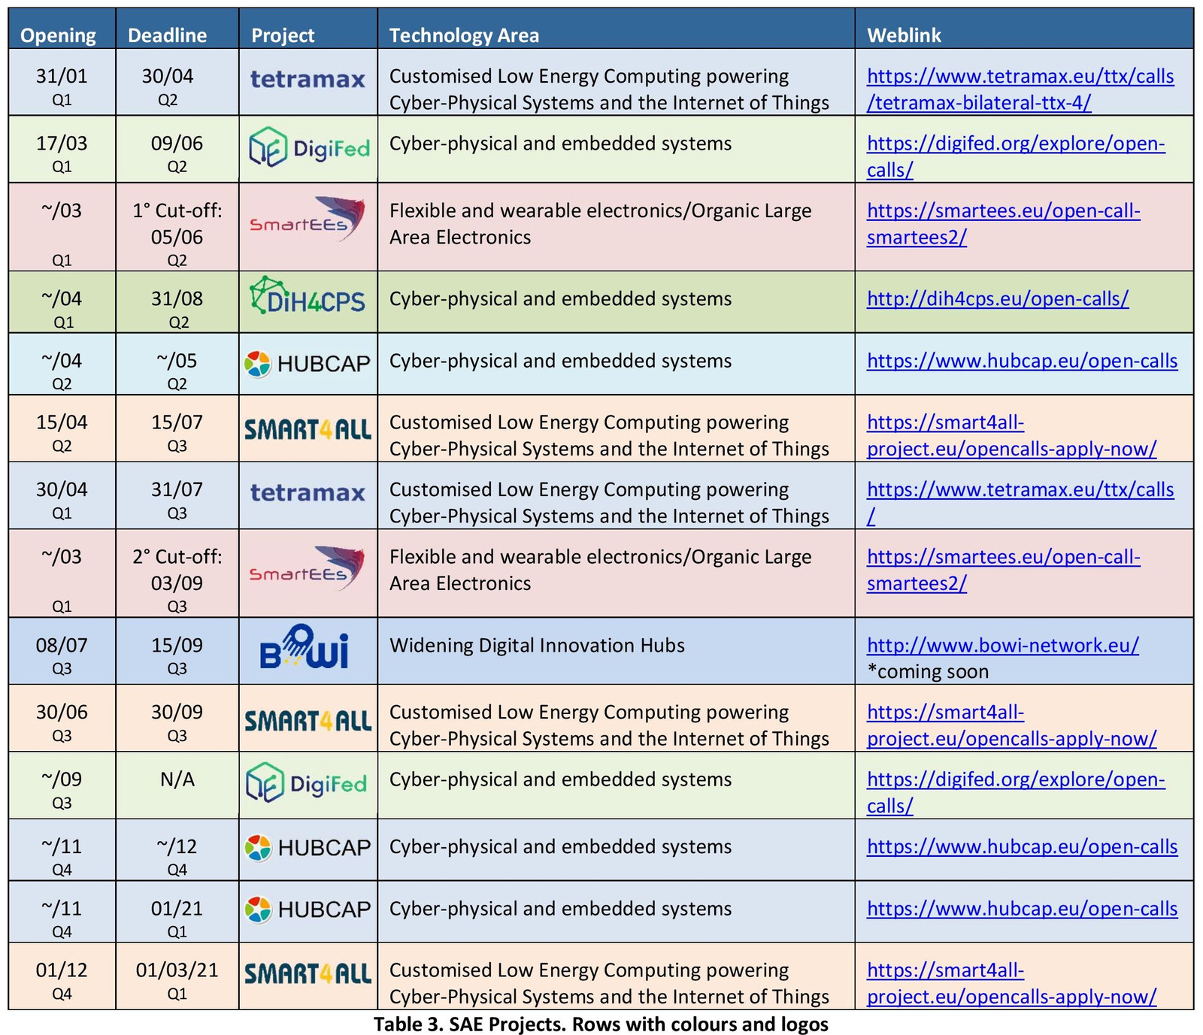Open the smart4all link in the 30/09 deadline row
The height and width of the screenshot is (1035, 1203).
pyautogui.click(x=1012, y=725)
